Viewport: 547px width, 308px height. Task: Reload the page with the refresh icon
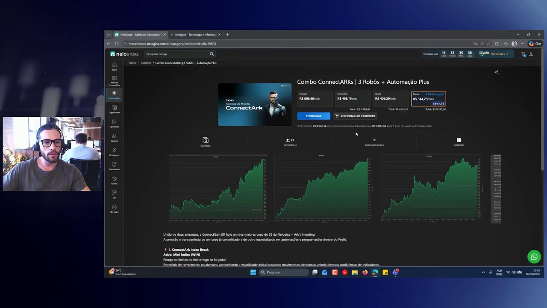click(x=117, y=44)
